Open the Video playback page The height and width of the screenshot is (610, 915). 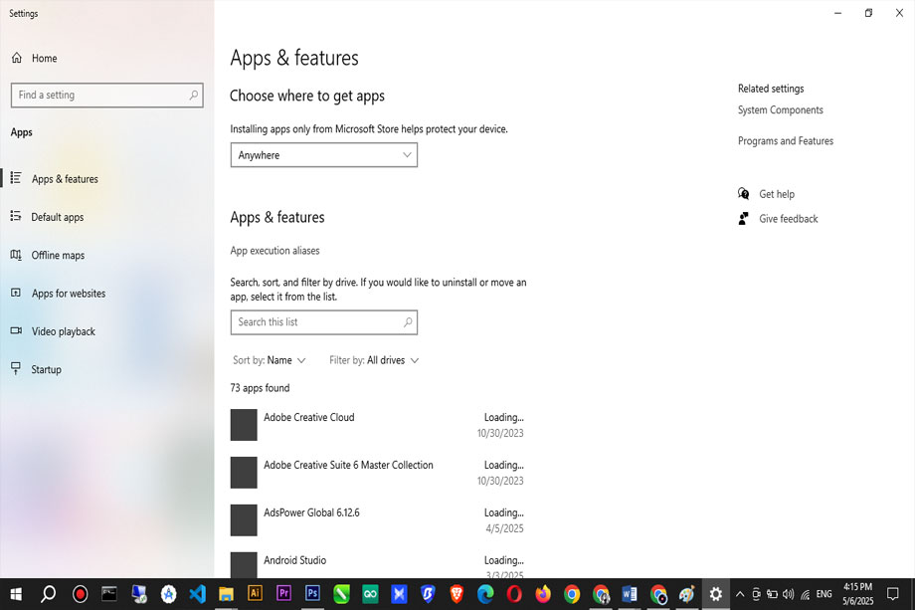coord(63,331)
